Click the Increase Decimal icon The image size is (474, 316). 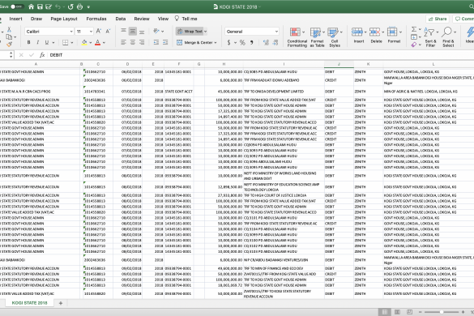266,43
